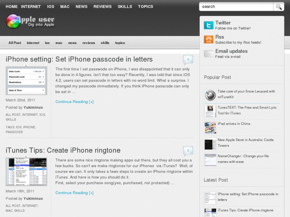Go to HOME in top navigation
Image resolution: width=290 pixels, height=217 pixels.
[x=12, y=7]
